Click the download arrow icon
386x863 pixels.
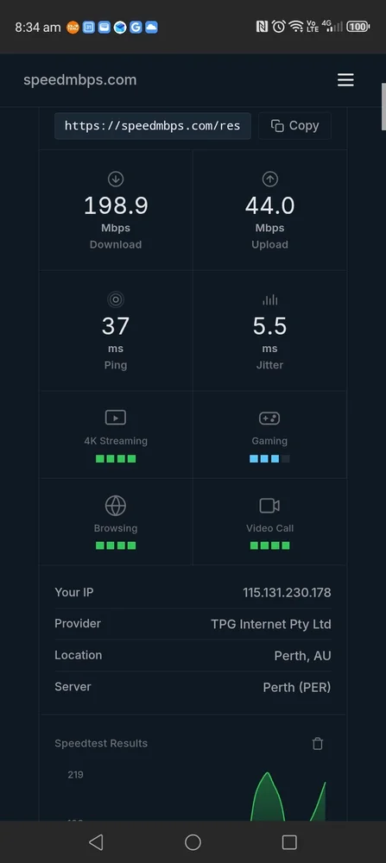click(x=116, y=179)
